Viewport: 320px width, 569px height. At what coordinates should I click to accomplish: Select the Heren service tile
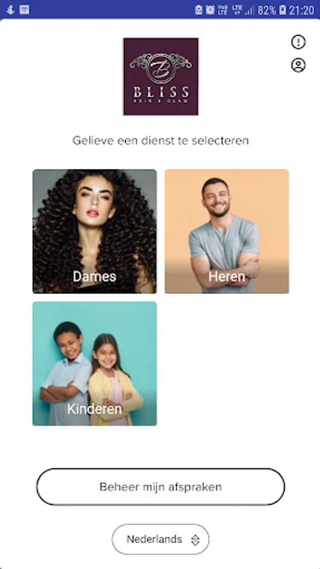click(227, 231)
